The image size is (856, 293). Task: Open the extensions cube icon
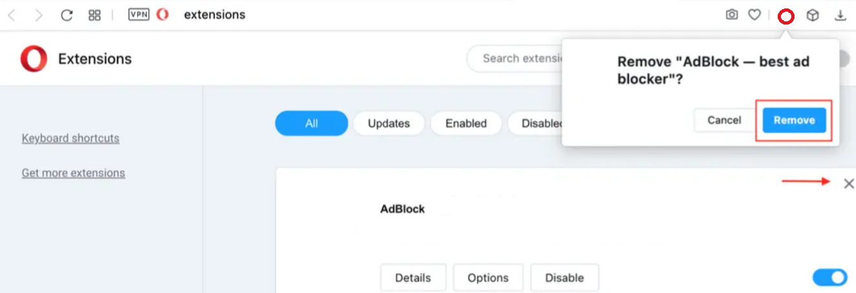tap(813, 16)
